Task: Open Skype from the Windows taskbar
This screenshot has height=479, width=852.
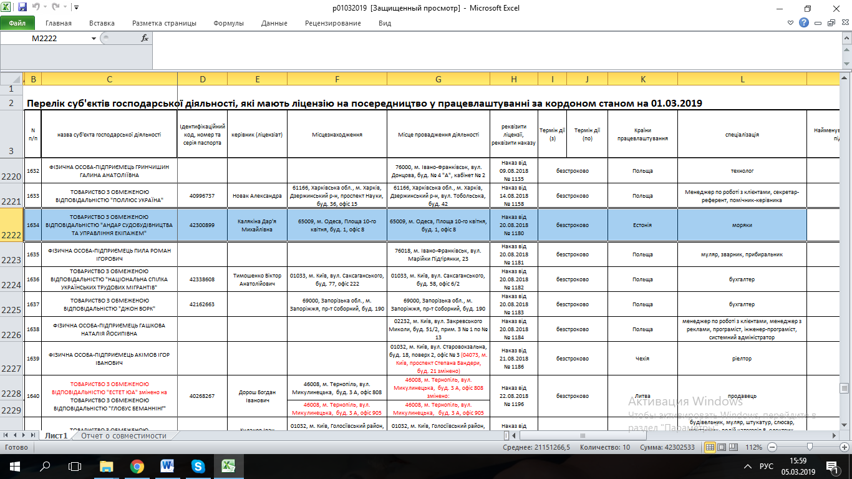Action: coord(198,466)
